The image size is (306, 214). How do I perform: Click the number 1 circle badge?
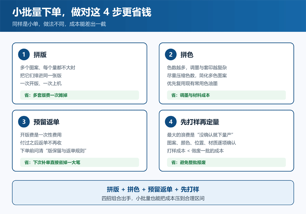point(24,54)
